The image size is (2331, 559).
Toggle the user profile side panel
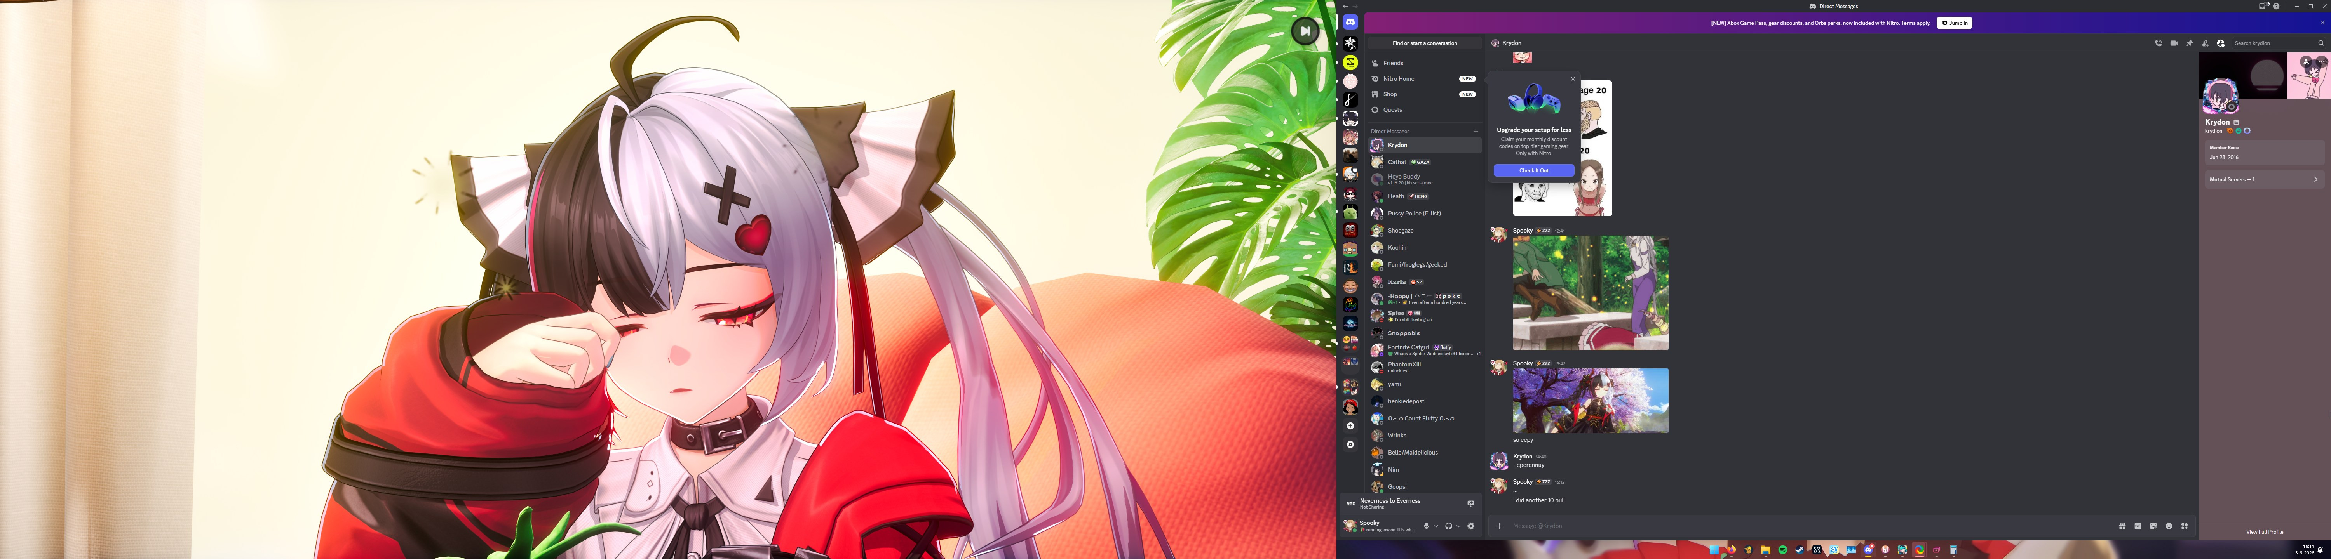coord(2221,43)
